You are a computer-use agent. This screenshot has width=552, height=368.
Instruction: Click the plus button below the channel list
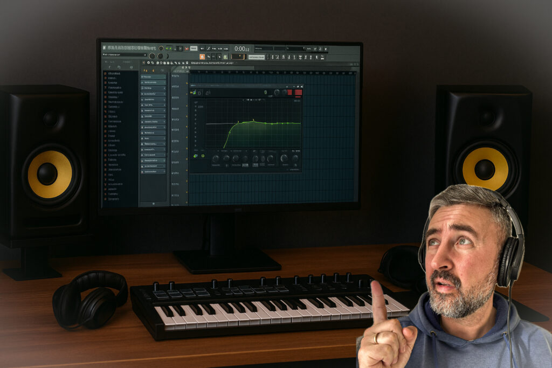coord(153,203)
